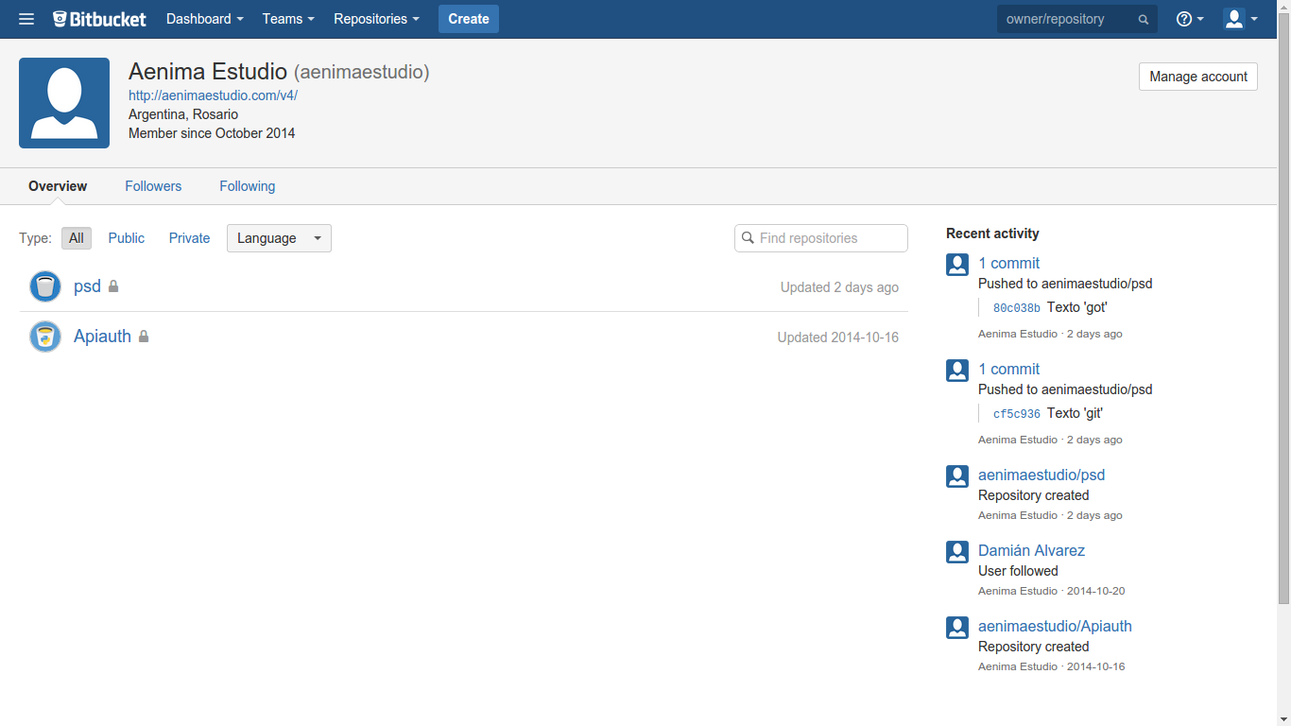Open the psd repository link
Image resolution: width=1291 pixels, height=726 pixels.
point(87,286)
